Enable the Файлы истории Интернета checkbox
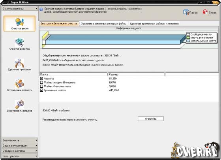This screenshot has width=221, height=160. [x=41, y=83]
